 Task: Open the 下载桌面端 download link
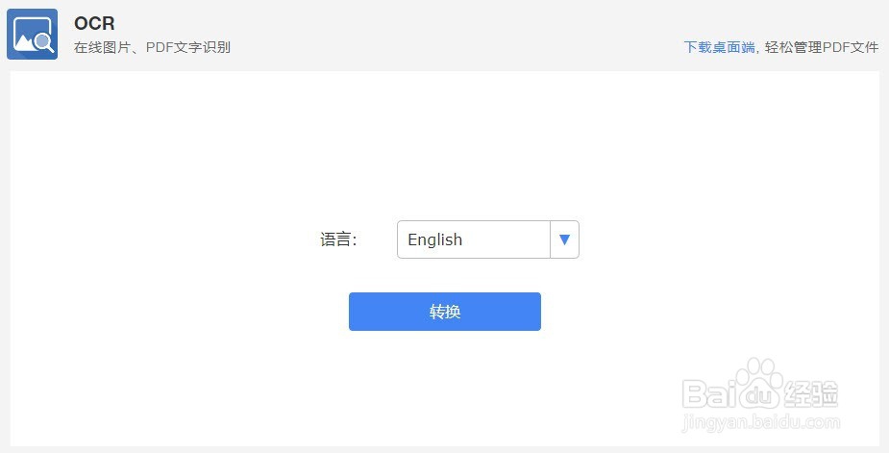point(719,47)
